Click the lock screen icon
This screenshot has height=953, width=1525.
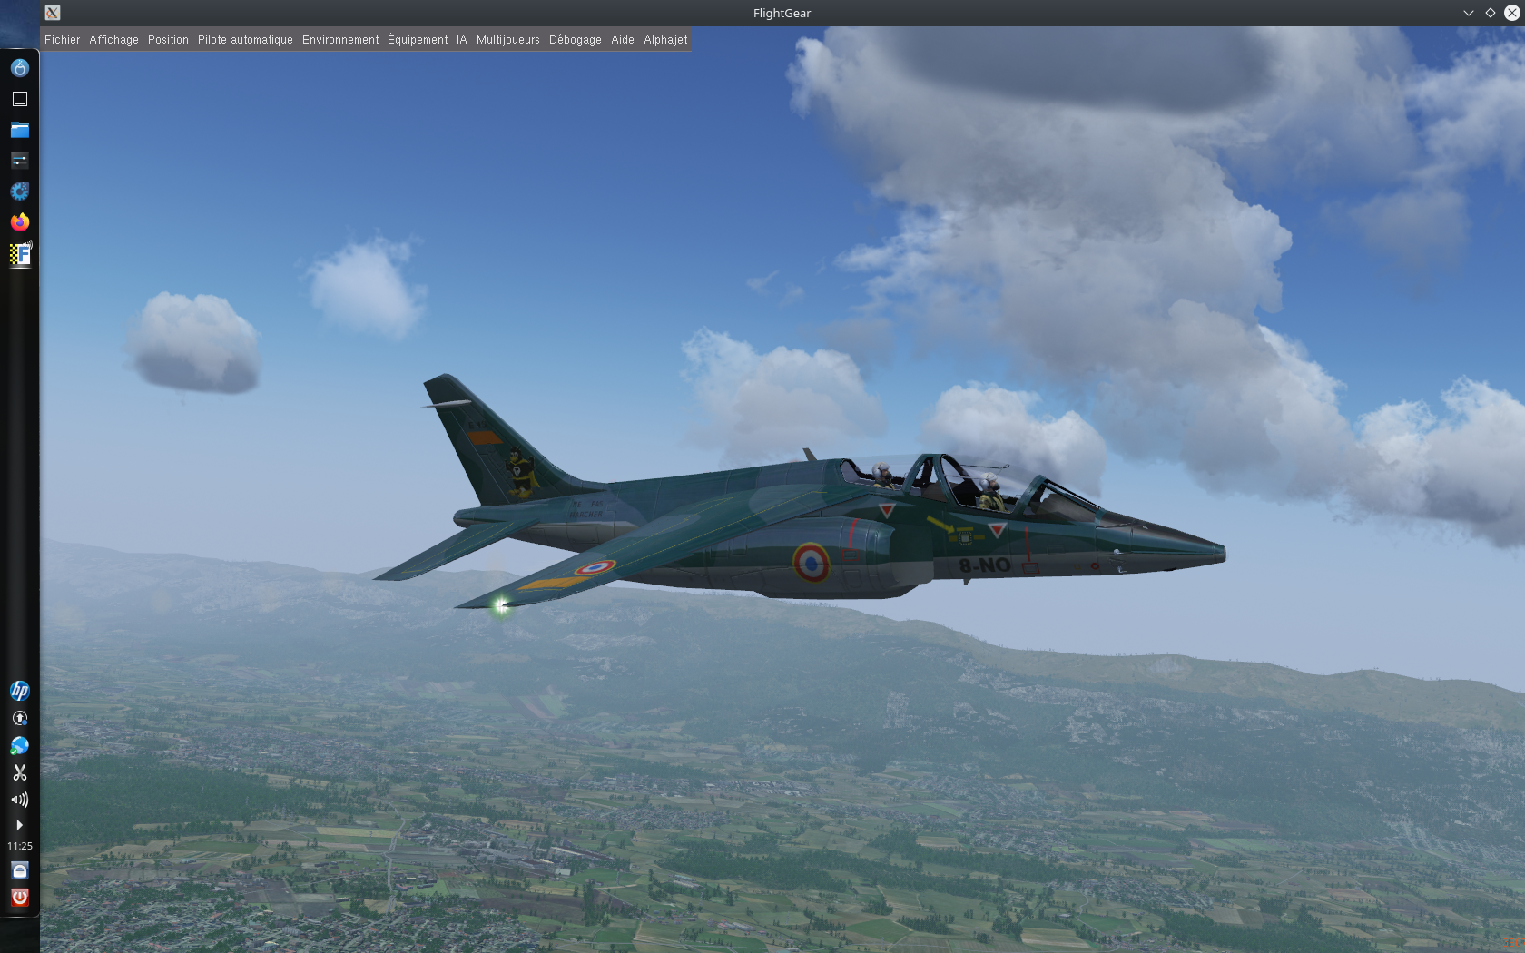click(x=20, y=870)
